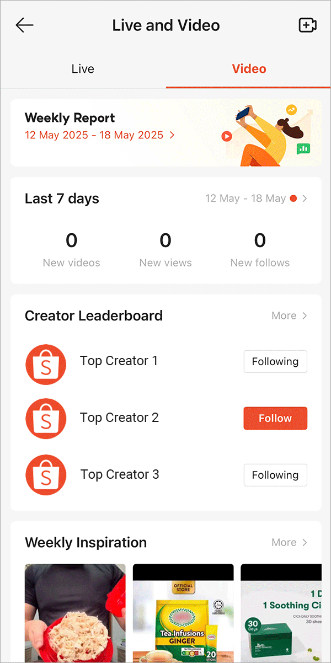Follow Top Creator 2
Screen dimensions: 331x663
tap(275, 418)
